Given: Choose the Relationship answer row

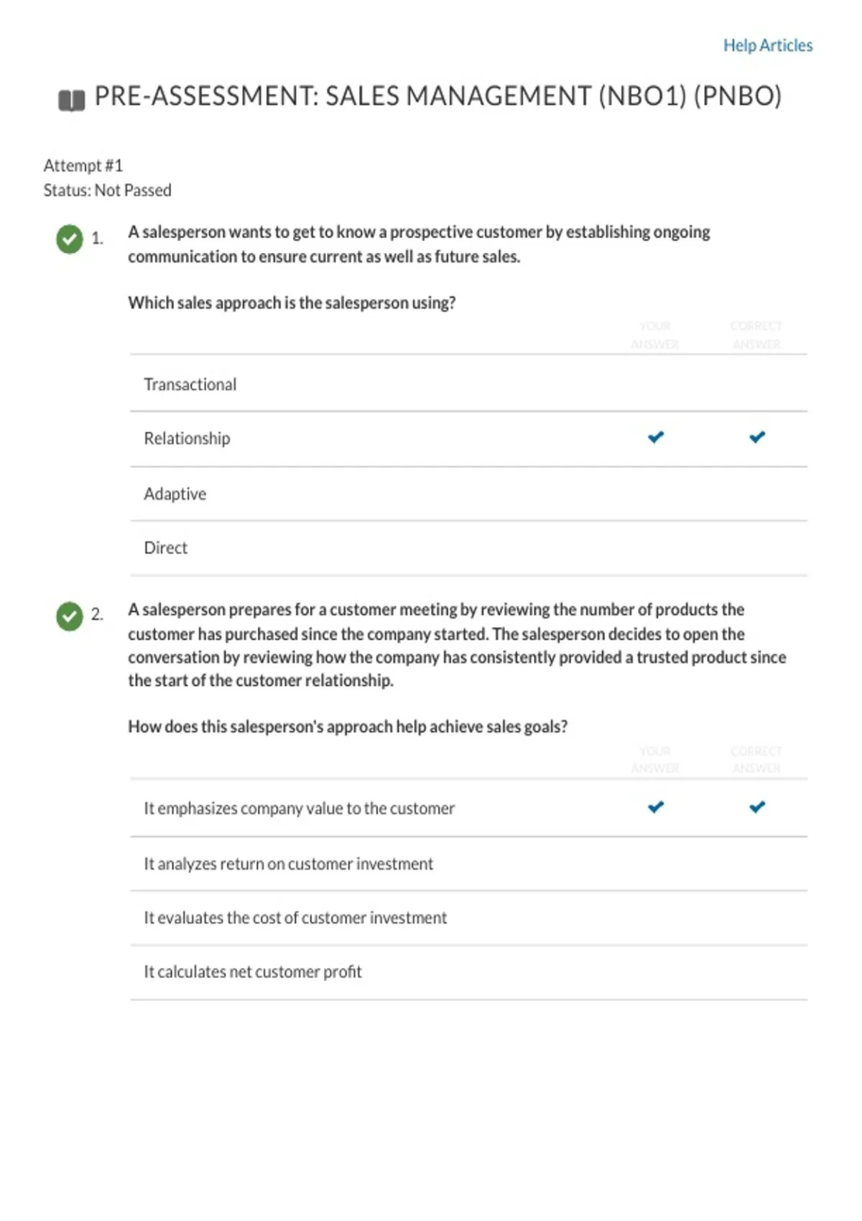Looking at the screenshot, I should pyautogui.click(x=187, y=438).
